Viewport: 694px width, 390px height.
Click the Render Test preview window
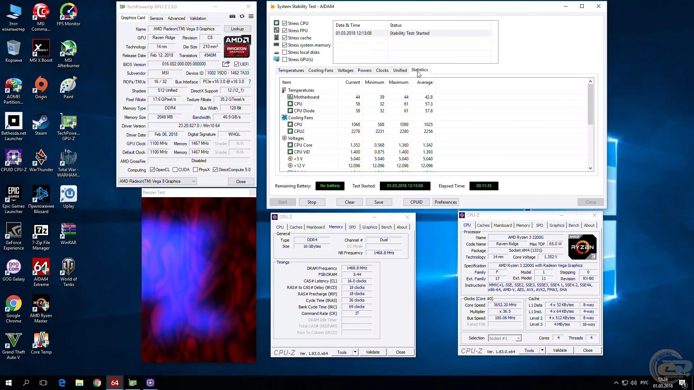199,279
